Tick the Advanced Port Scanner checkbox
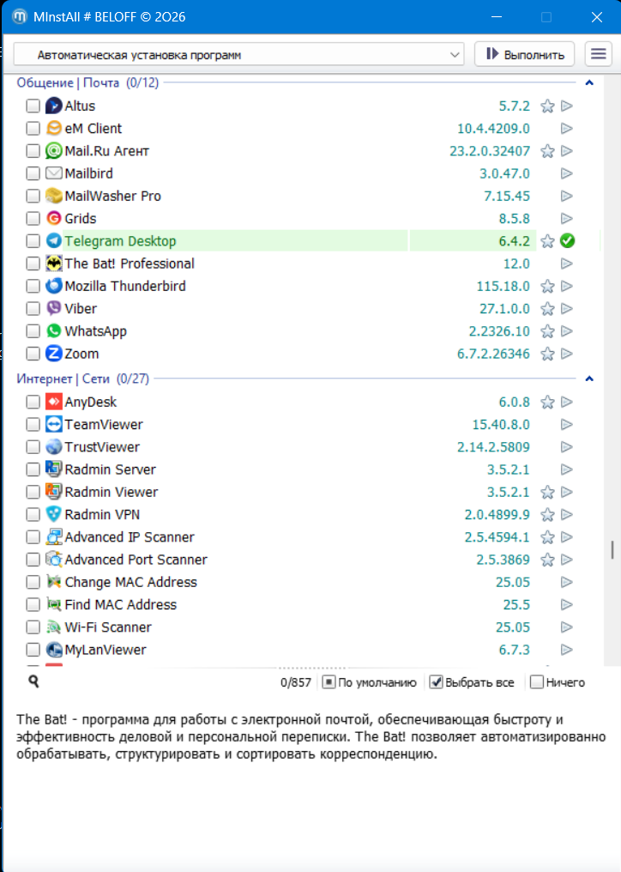Image resolution: width=621 pixels, height=872 pixels. tap(33, 560)
